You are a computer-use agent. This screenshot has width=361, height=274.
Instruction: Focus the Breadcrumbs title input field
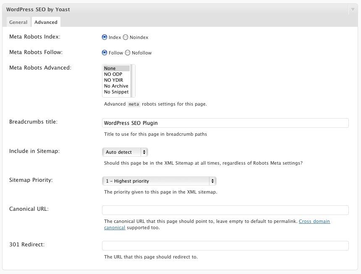click(225, 123)
